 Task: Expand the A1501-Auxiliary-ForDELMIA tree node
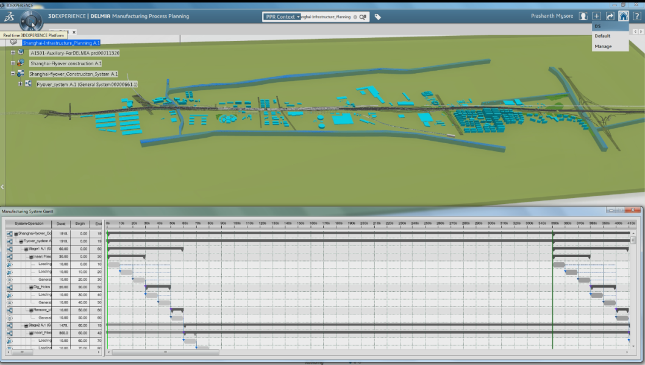13,53
